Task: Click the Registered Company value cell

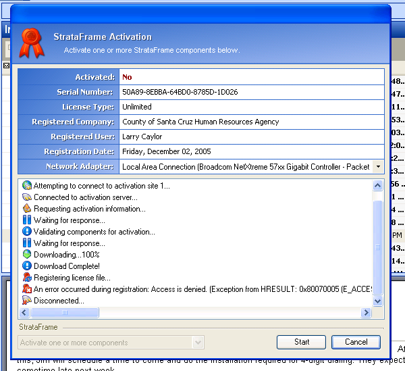Action: pos(251,122)
